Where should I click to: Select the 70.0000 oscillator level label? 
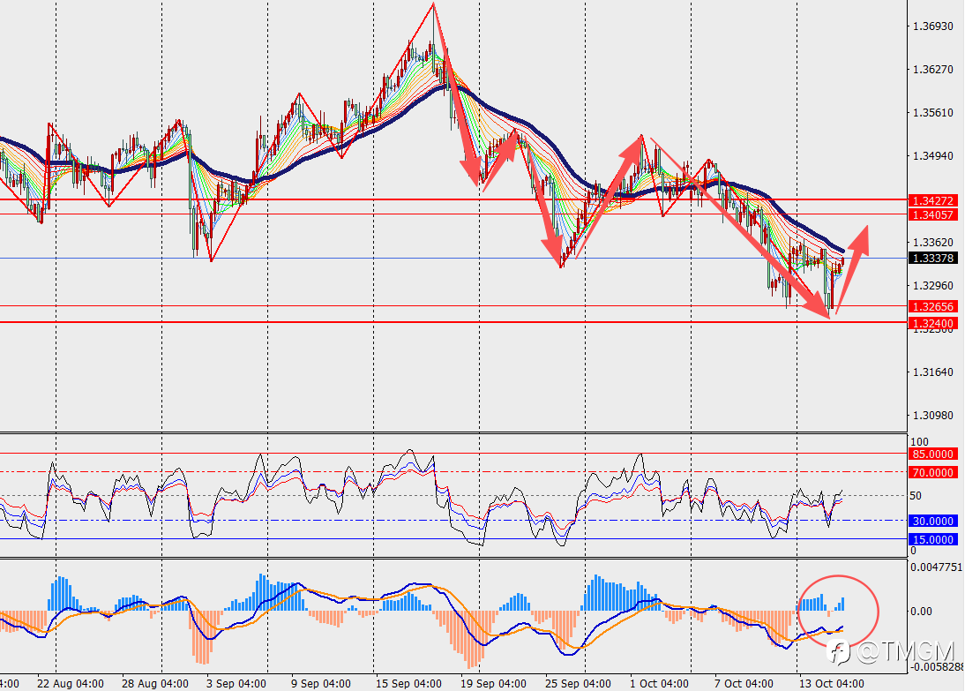click(x=933, y=472)
